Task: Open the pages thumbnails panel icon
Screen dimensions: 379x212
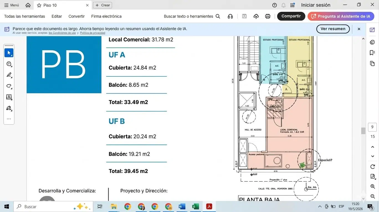Action: pos(372,63)
